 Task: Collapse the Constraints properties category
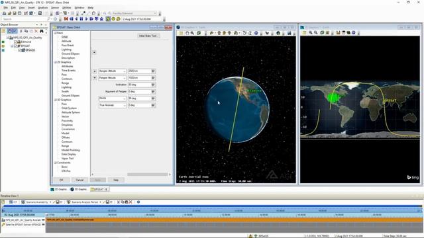coord(56,163)
